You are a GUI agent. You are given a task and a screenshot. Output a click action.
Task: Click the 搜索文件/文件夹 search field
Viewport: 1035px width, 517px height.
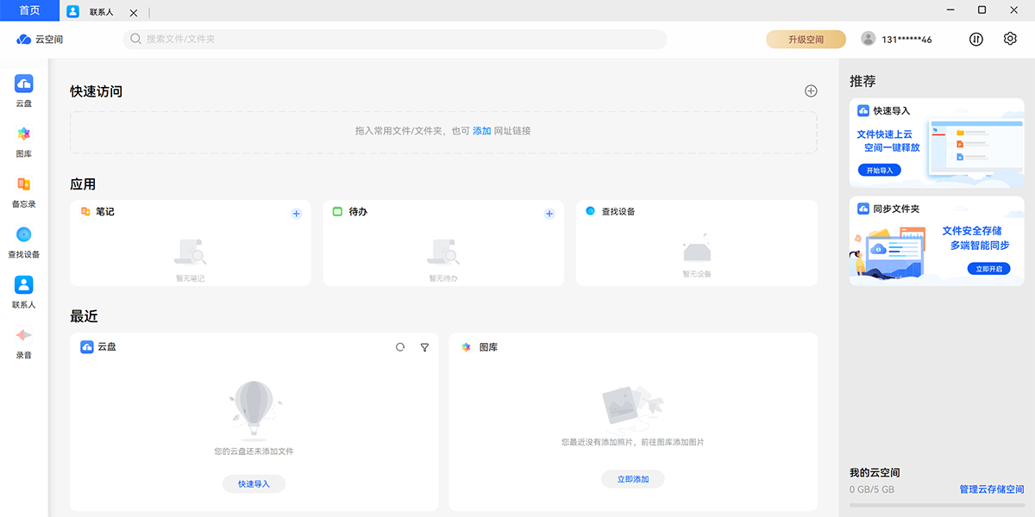397,40
